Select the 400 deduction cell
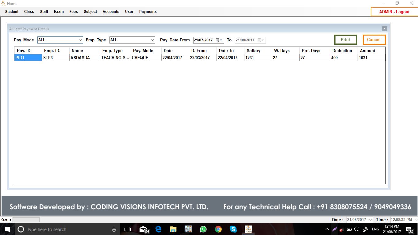The width and height of the screenshot is (418, 235). [344, 58]
